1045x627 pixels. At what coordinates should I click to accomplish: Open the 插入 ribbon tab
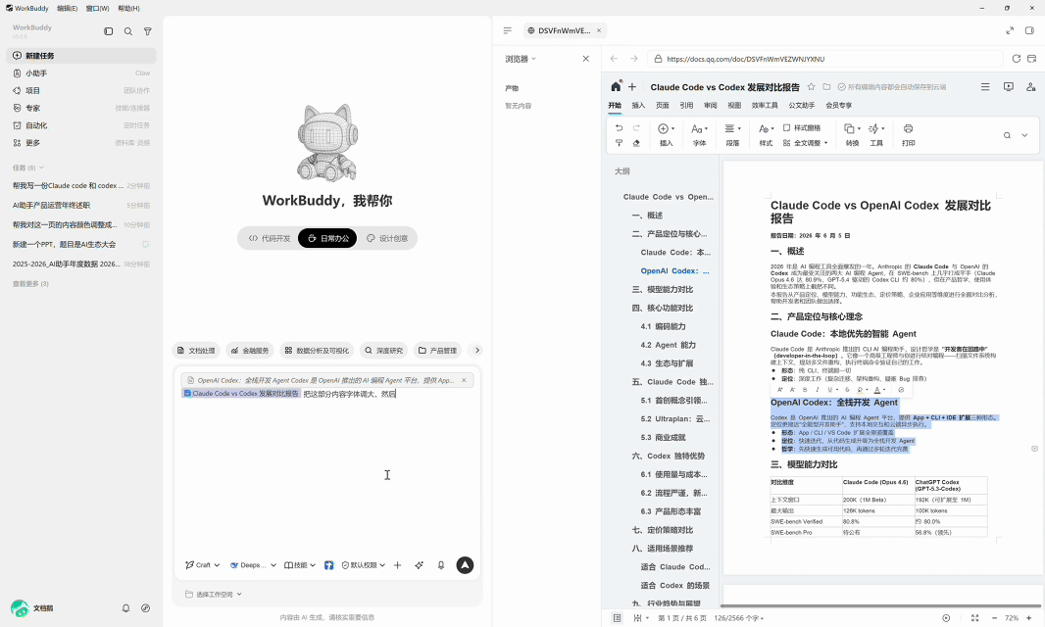pyautogui.click(x=638, y=105)
